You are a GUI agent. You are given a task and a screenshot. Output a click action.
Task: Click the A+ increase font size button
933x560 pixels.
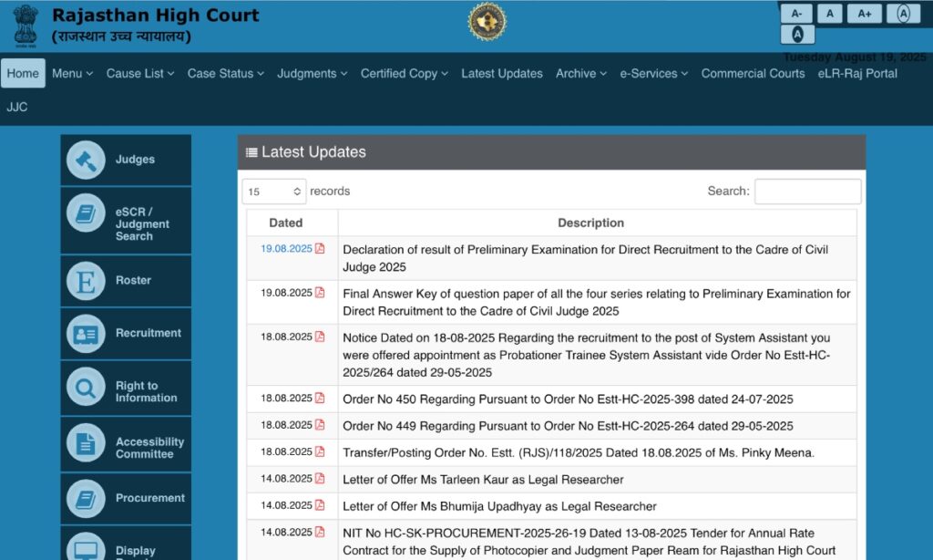coord(864,14)
